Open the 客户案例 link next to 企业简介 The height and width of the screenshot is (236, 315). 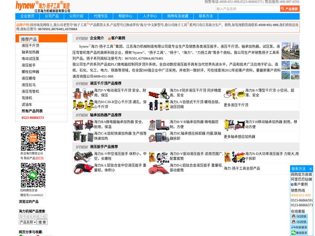tap(118, 38)
